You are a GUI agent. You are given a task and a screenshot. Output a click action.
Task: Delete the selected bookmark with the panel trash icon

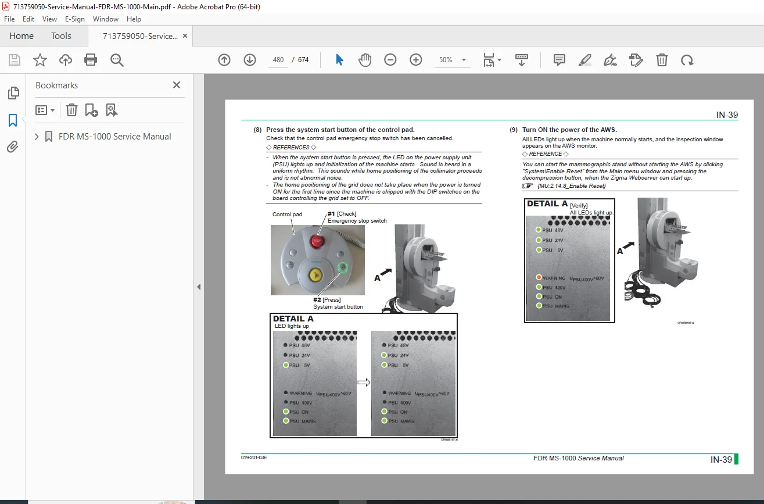(71, 110)
